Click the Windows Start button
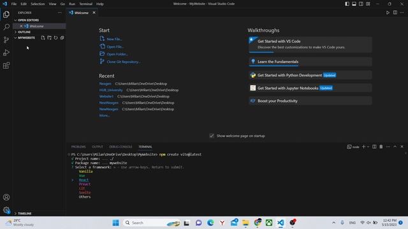The image size is (408, 229). [x=116, y=223]
